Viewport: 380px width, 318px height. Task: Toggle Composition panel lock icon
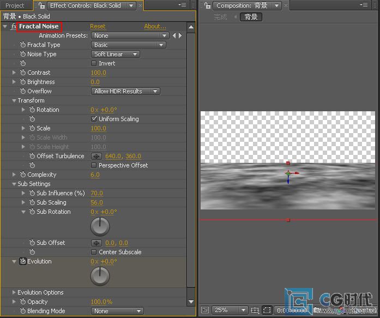tap(207, 5)
